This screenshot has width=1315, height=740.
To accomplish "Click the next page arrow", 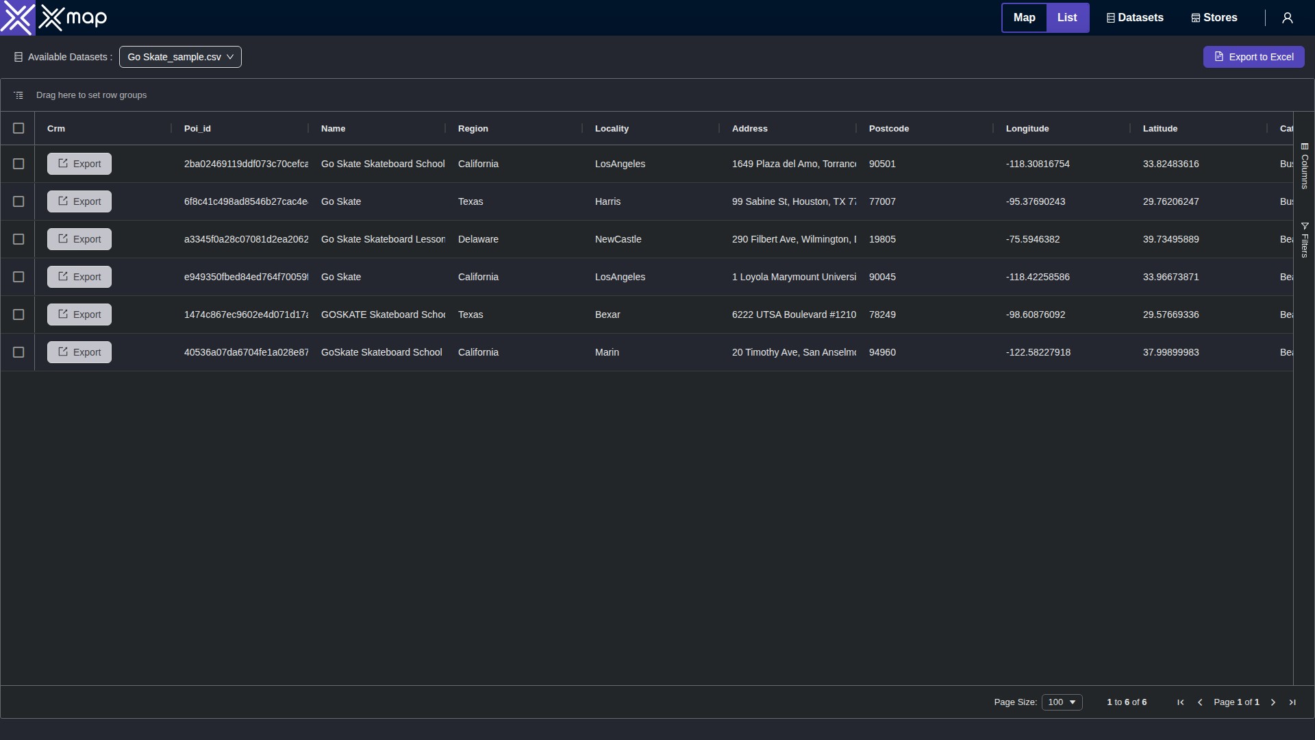I will 1273,702.
